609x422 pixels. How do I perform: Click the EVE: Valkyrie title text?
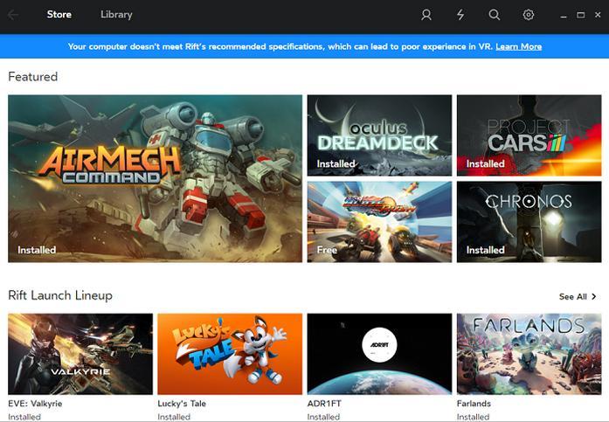click(x=35, y=404)
